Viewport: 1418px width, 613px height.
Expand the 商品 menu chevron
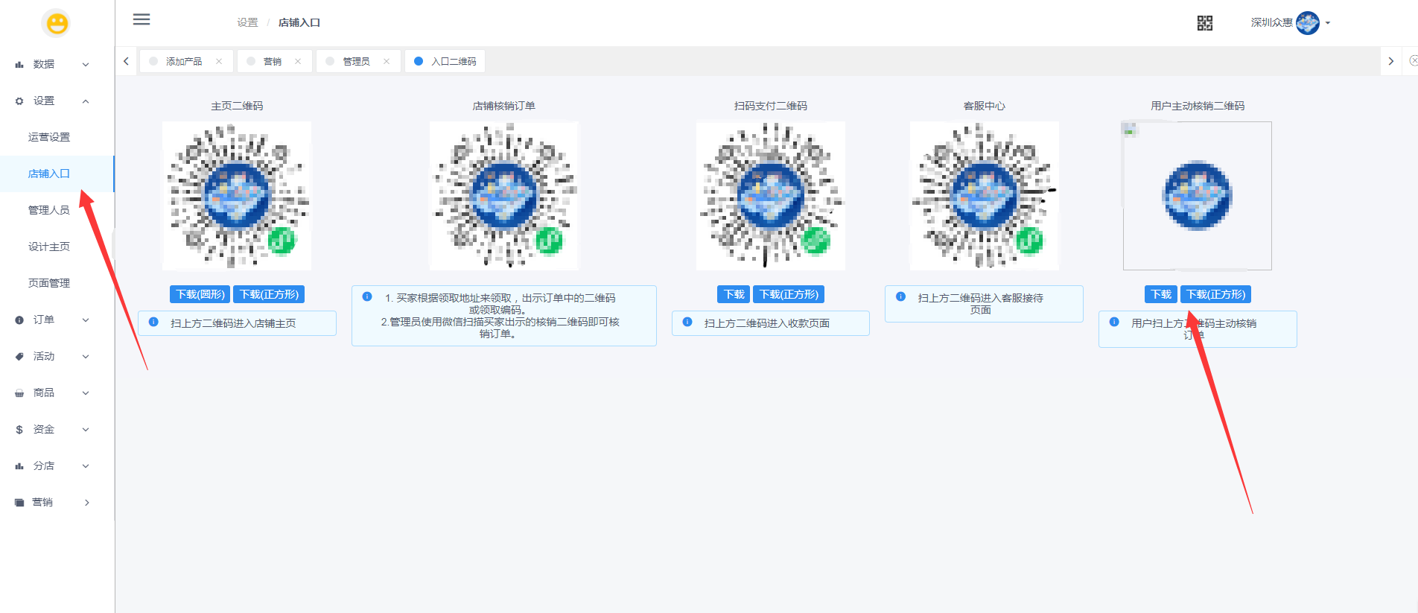[86, 393]
